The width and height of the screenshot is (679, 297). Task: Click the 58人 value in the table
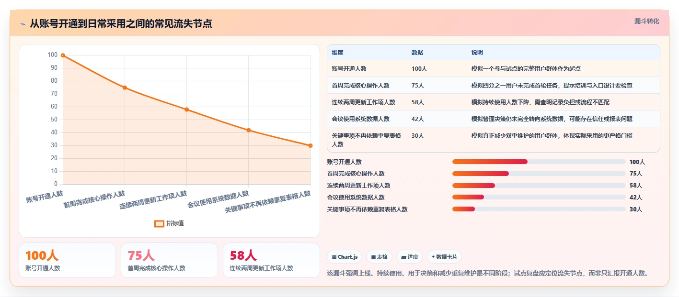click(417, 102)
